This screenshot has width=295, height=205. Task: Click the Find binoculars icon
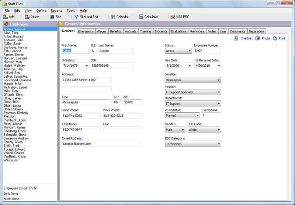point(52,17)
